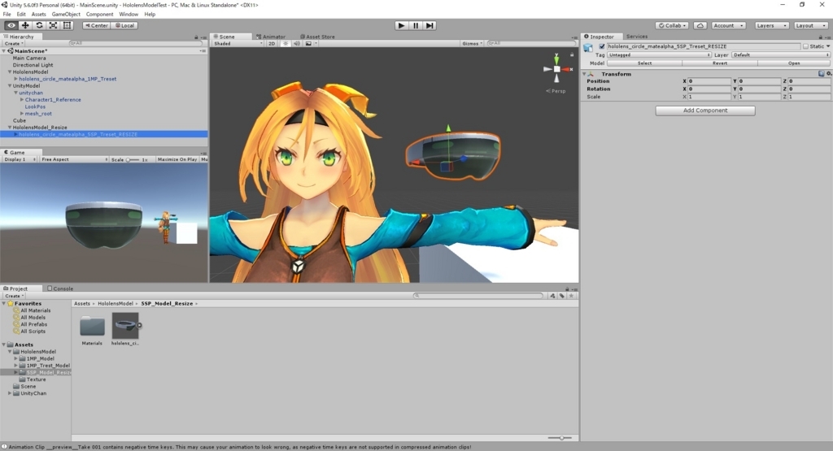The width and height of the screenshot is (833, 451).
Task: Open the Collab dropdown
Action: click(x=673, y=25)
